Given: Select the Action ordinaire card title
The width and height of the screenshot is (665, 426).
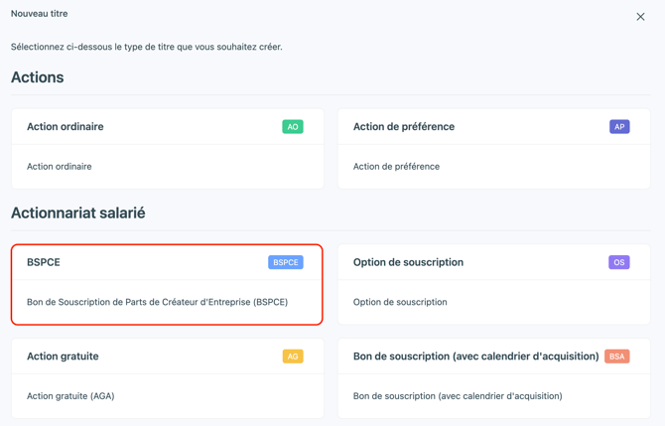Looking at the screenshot, I should point(66,126).
